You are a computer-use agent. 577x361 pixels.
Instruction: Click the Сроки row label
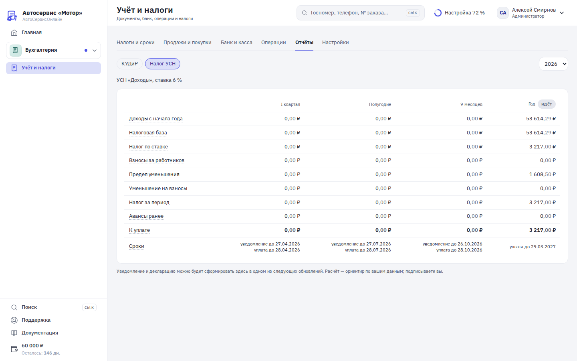137,246
